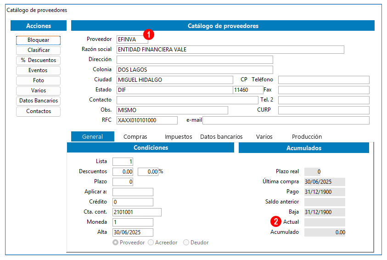Switch to the Datos bancarios tab

point(221,136)
